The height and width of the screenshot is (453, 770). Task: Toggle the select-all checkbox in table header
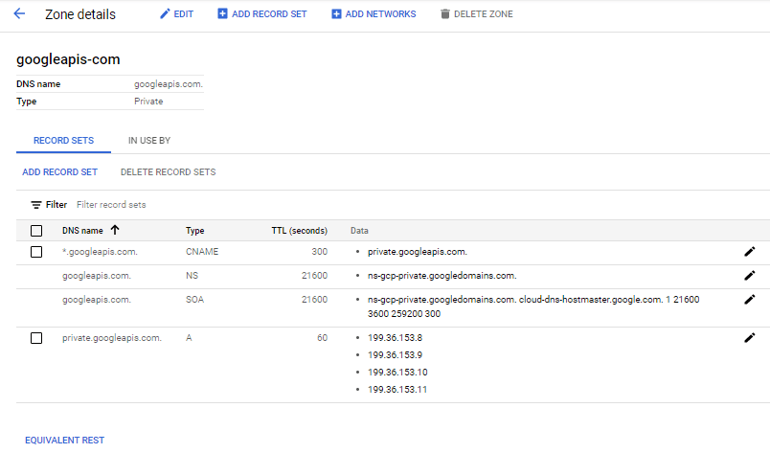click(36, 231)
